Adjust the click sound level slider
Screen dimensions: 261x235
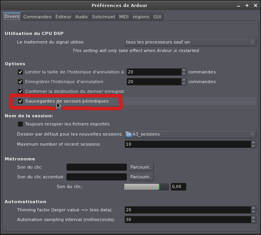click(x=146, y=187)
